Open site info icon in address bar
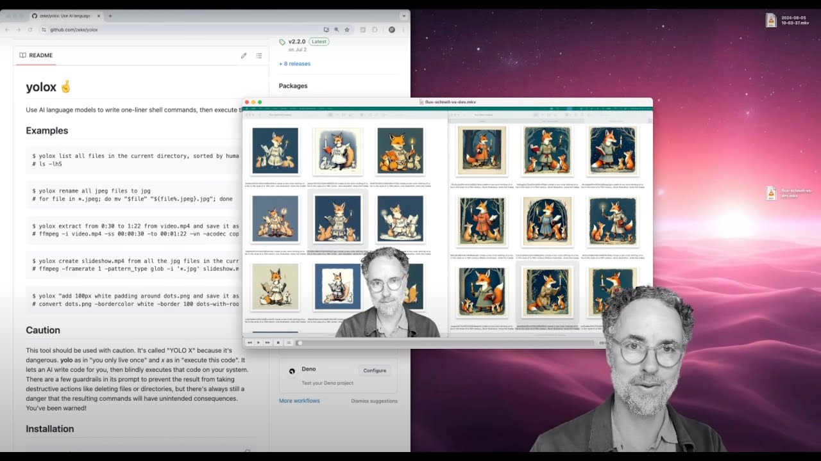 pos(44,29)
